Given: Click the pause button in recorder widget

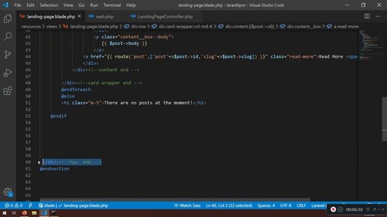Looking at the screenshot, I should [340, 209].
